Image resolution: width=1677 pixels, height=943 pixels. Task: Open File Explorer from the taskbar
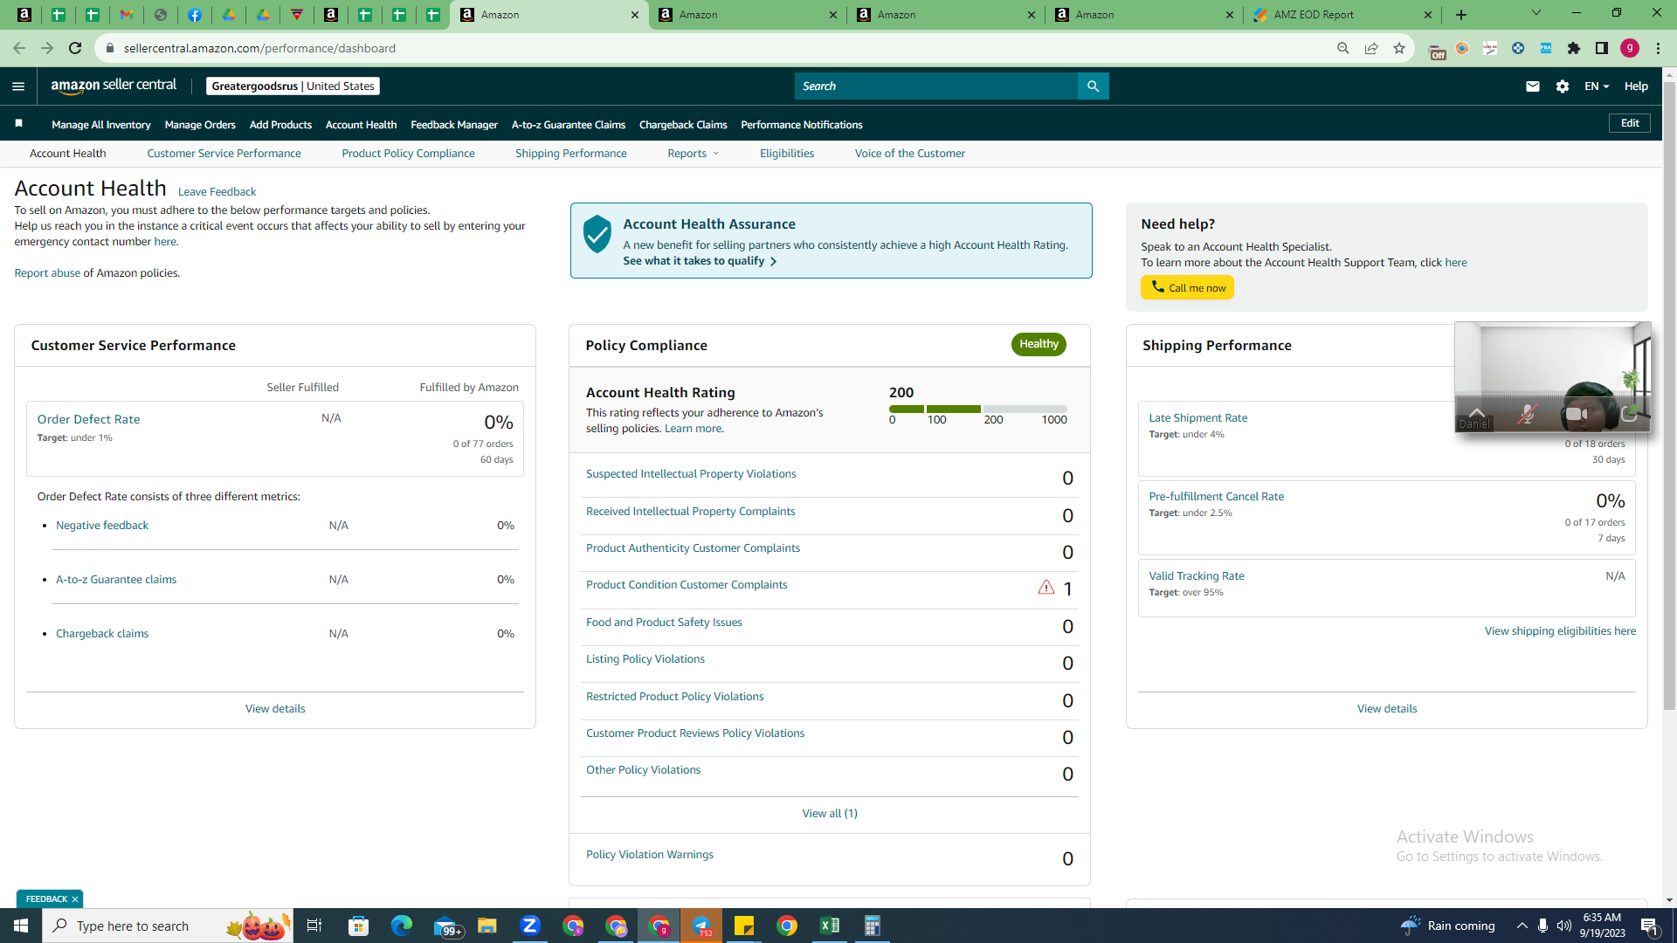487,926
